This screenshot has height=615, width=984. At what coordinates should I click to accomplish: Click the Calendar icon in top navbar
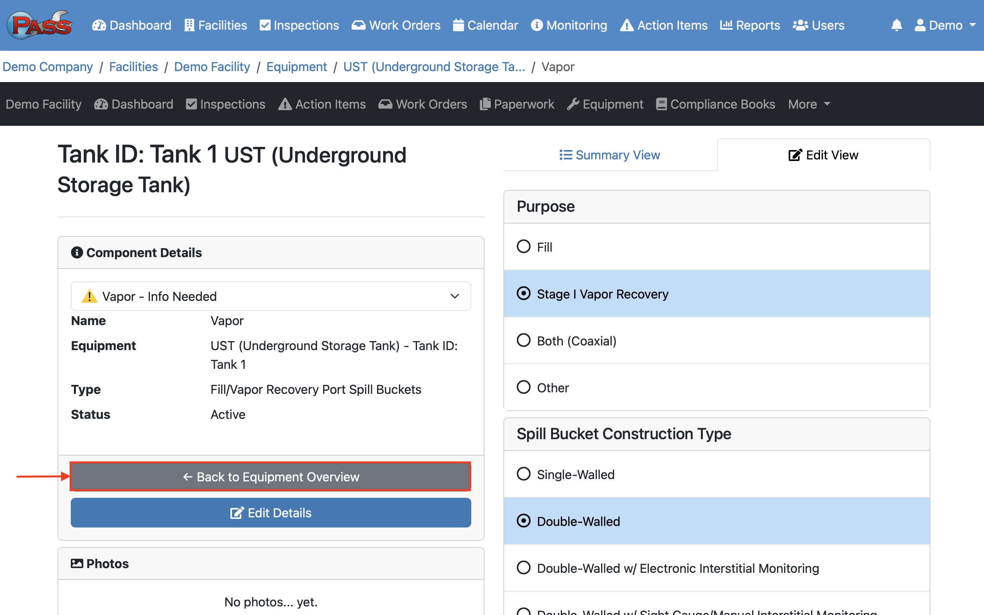tap(458, 25)
